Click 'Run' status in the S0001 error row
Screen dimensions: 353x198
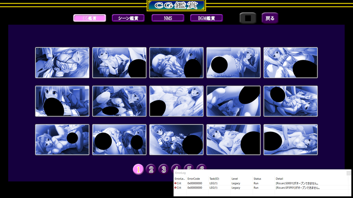tap(256, 183)
